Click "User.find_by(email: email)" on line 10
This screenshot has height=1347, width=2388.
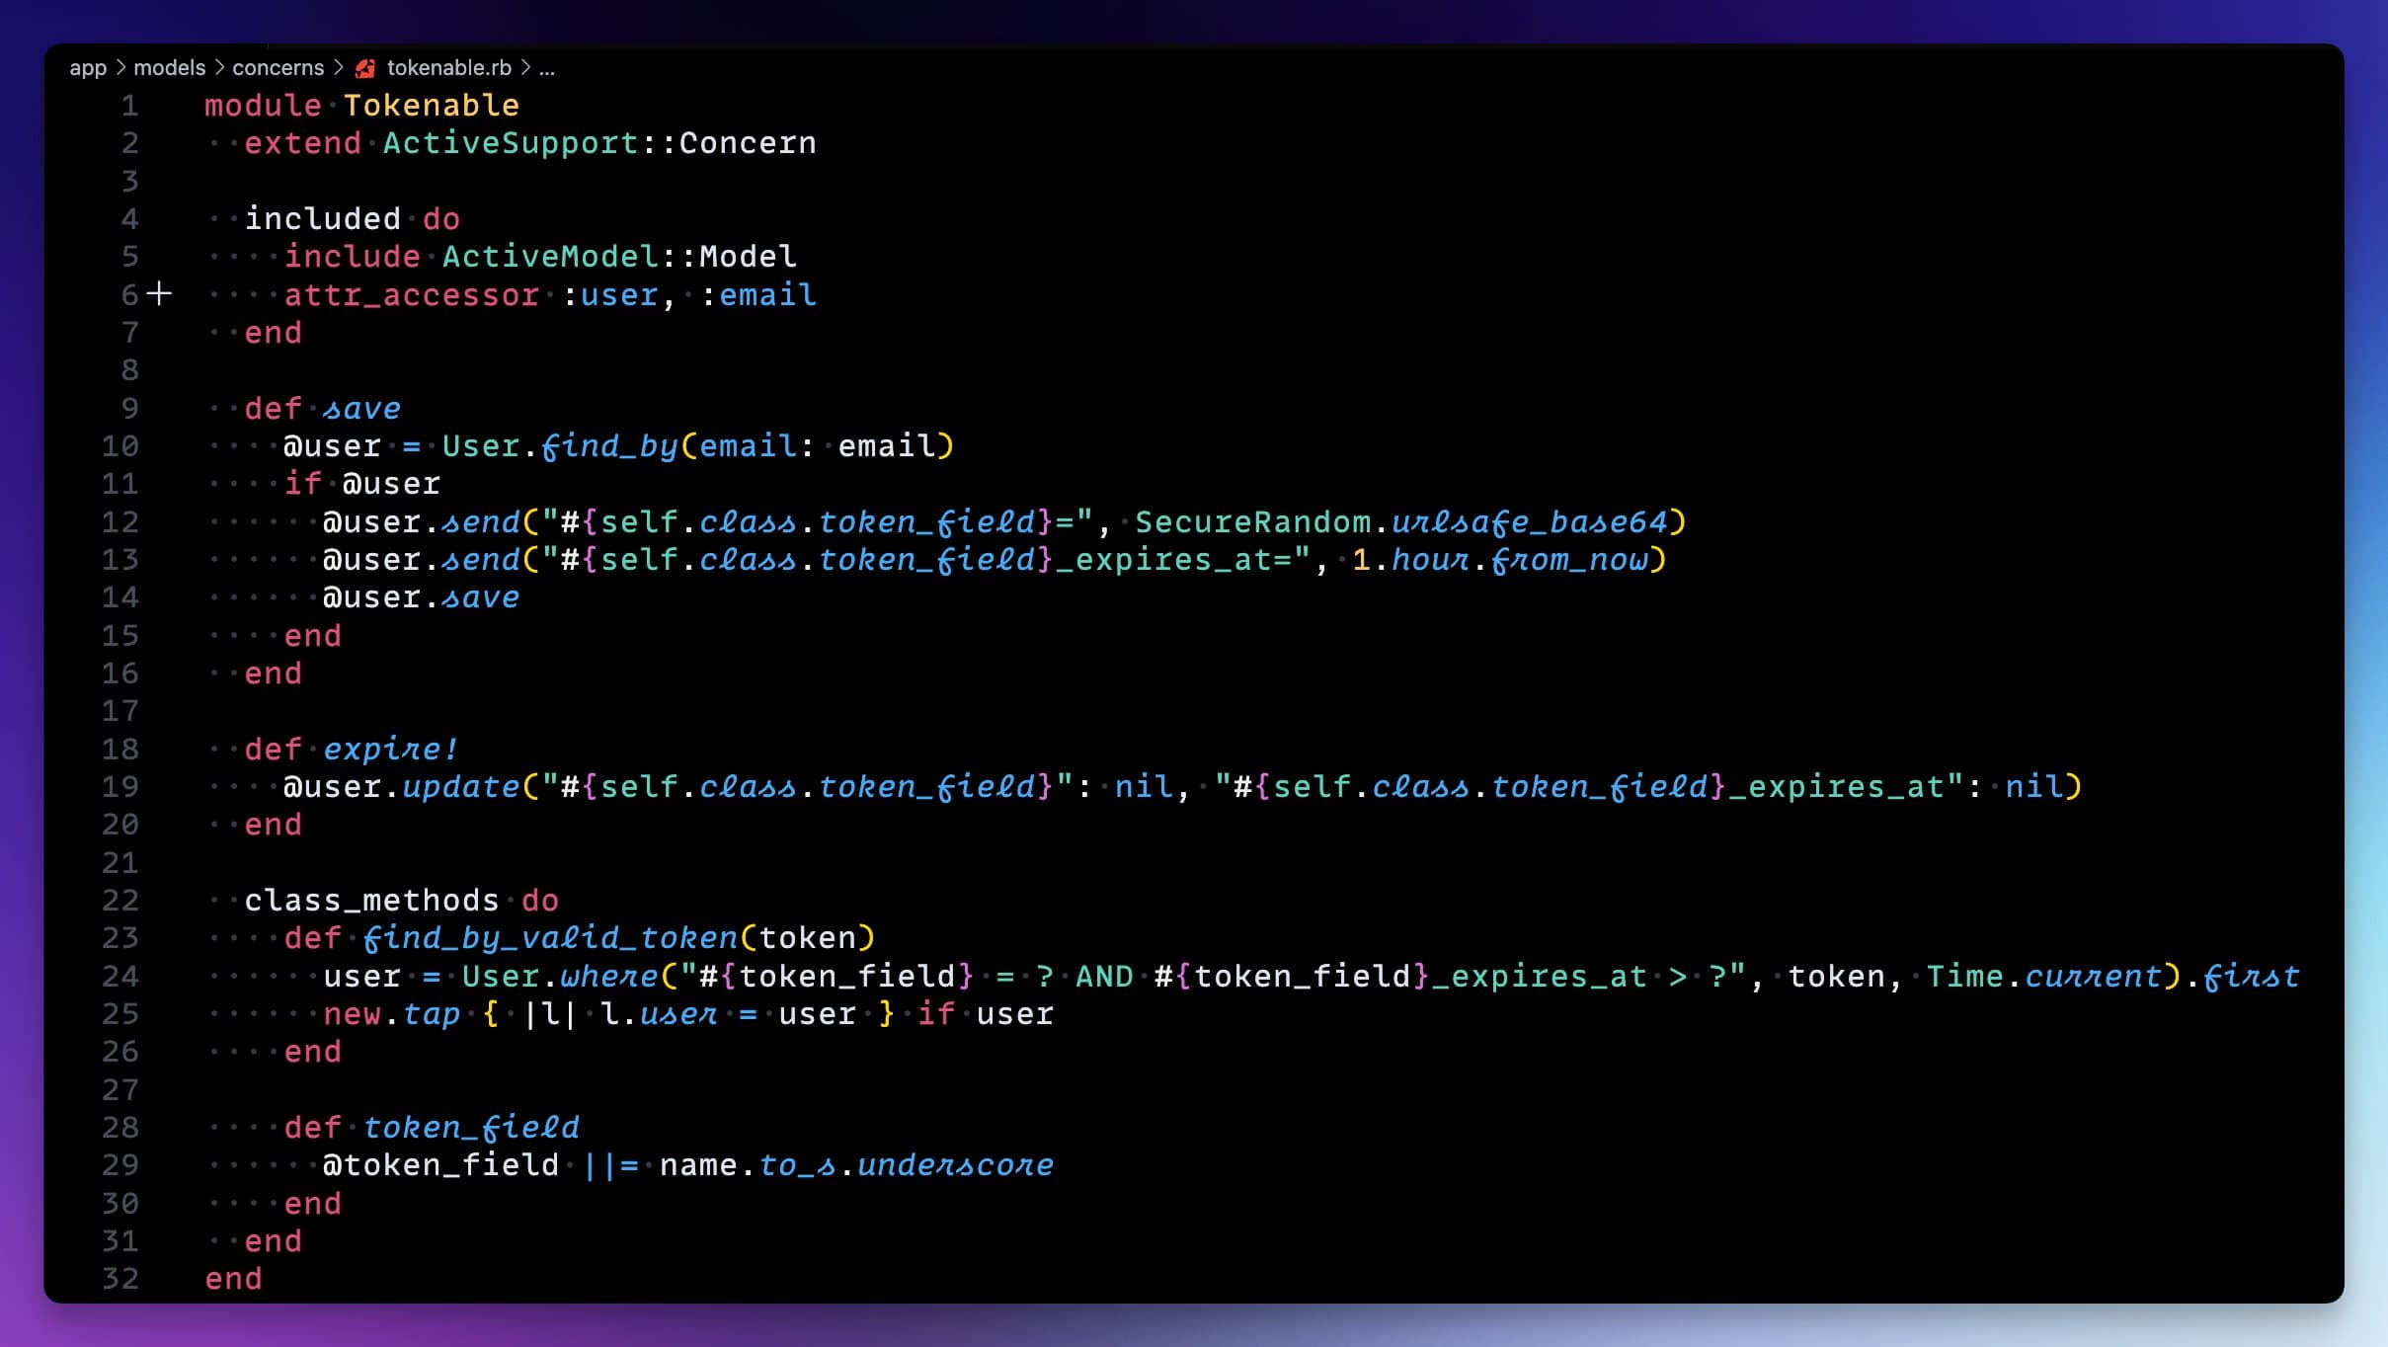point(698,445)
